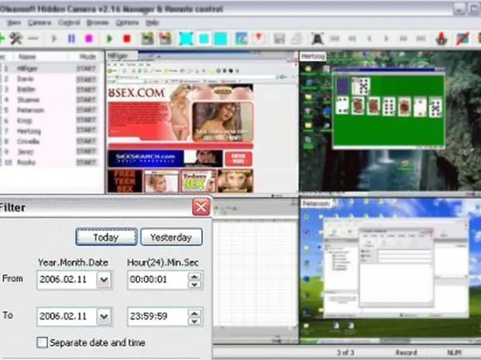The image size is (481, 360).
Task: Click the grayed previous-step rewind icon
Action: point(352,38)
